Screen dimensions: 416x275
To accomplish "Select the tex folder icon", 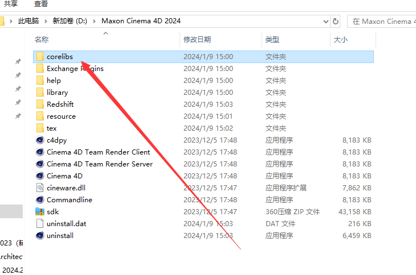I will (40, 128).
